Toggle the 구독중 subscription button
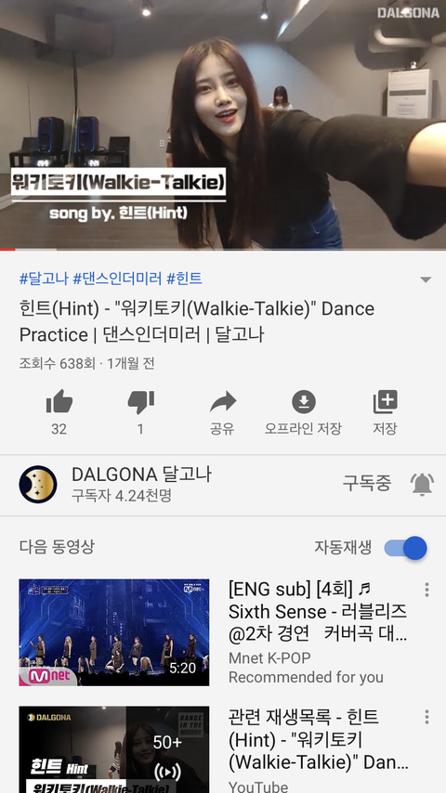 coord(367,484)
